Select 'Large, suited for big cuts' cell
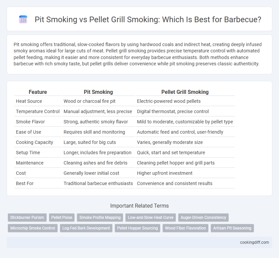Viewport: 279px width, 258px height. [98, 142]
